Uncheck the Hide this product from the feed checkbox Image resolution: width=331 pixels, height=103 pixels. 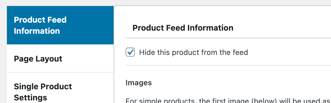coord(130,52)
